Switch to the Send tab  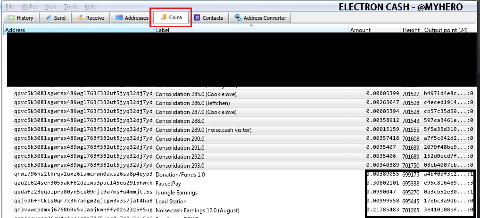coord(56,18)
